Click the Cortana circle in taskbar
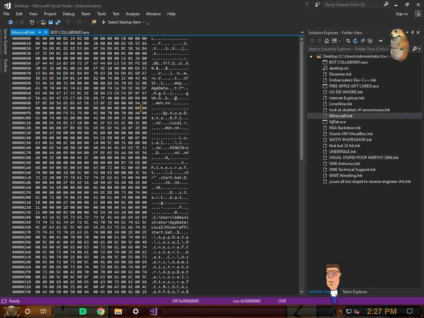This screenshot has width=424, height=318. click(x=27, y=311)
